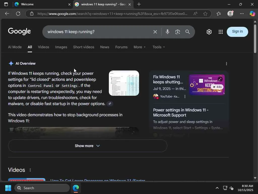The image size is (258, 194).
Task: Expand the More search filters dropdown
Action: tap(140, 47)
